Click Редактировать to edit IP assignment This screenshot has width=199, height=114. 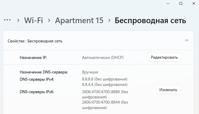pos(164,57)
